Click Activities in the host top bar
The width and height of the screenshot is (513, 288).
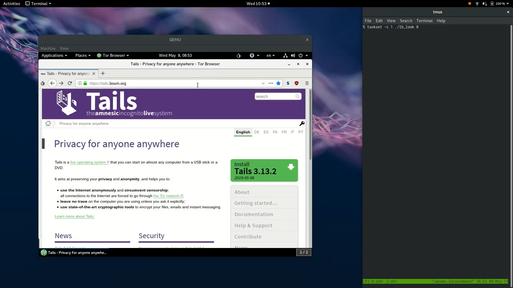tap(12, 4)
